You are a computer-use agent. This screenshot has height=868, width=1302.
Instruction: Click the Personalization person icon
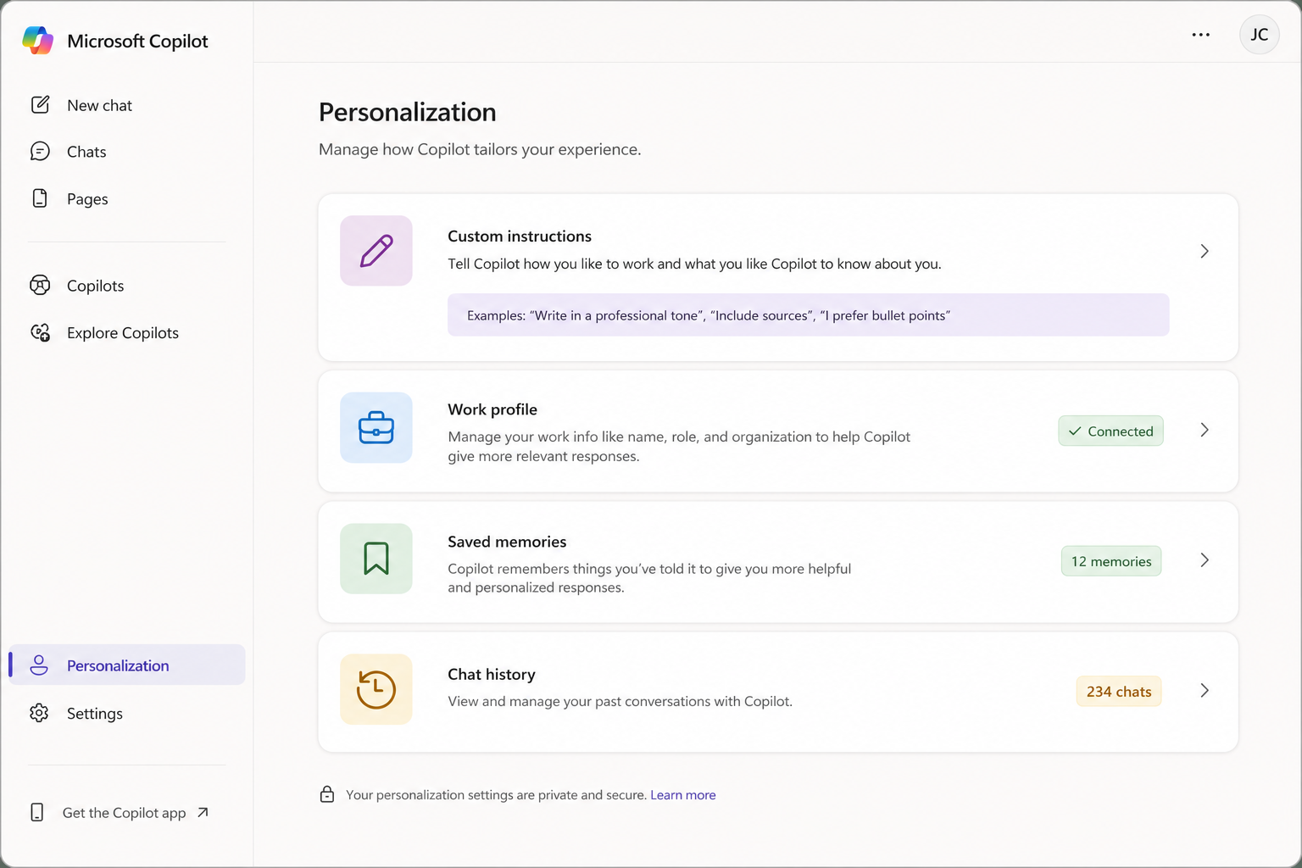pyautogui.click(x=39, y=665)
